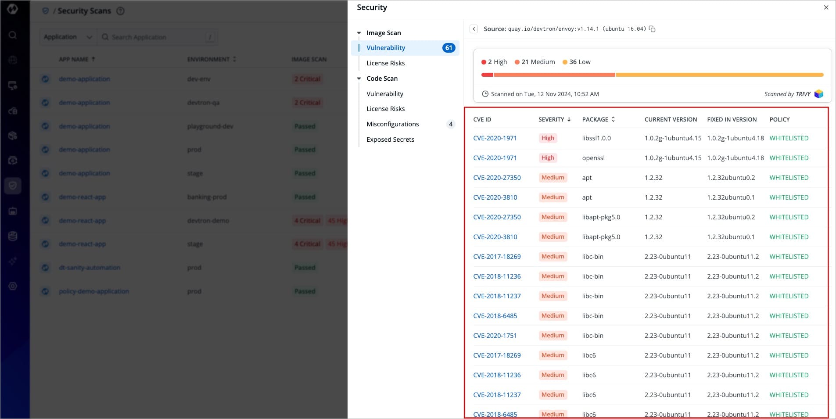Open CVE-2020-27350 link for apt package
The width and height of the screenshot is (836, 419).
[497, 178]
